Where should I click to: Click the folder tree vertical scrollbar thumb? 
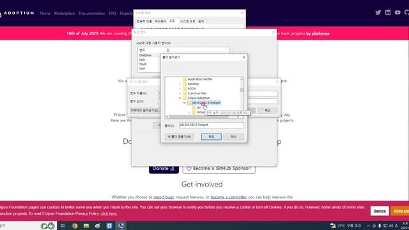(242, 89)
